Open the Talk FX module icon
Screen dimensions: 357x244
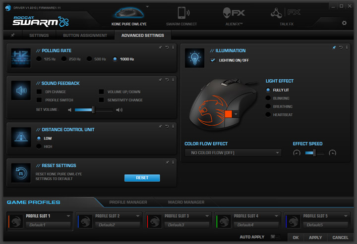tap(286, 13)
